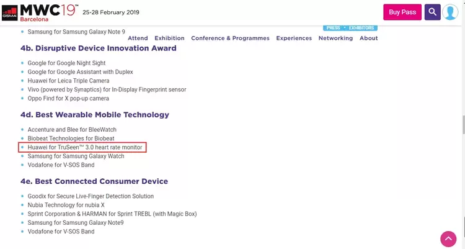Open the Attend menu
Image resolution: width=465 pixels, height=249 pixels.
[138, 38]
